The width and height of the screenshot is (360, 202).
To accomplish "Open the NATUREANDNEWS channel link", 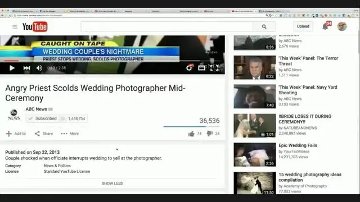I will pyautogui.click(x=300, y=128).
